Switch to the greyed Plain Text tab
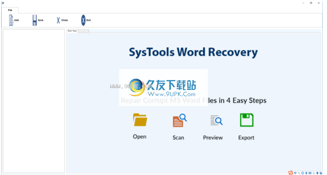The image size is (327, 175). [x=84, y=31]
